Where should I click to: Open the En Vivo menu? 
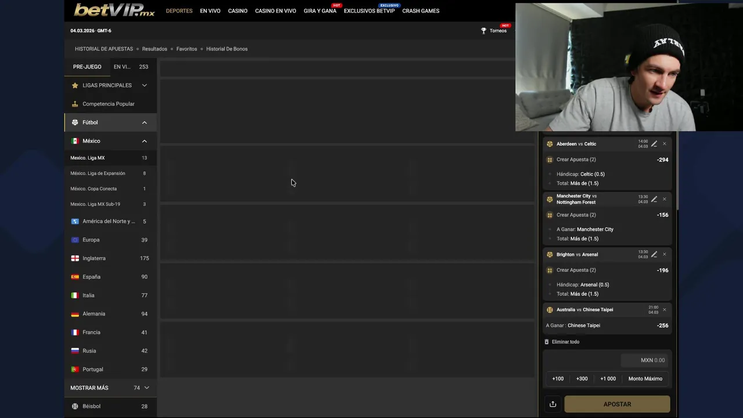[x=210, y=11]
